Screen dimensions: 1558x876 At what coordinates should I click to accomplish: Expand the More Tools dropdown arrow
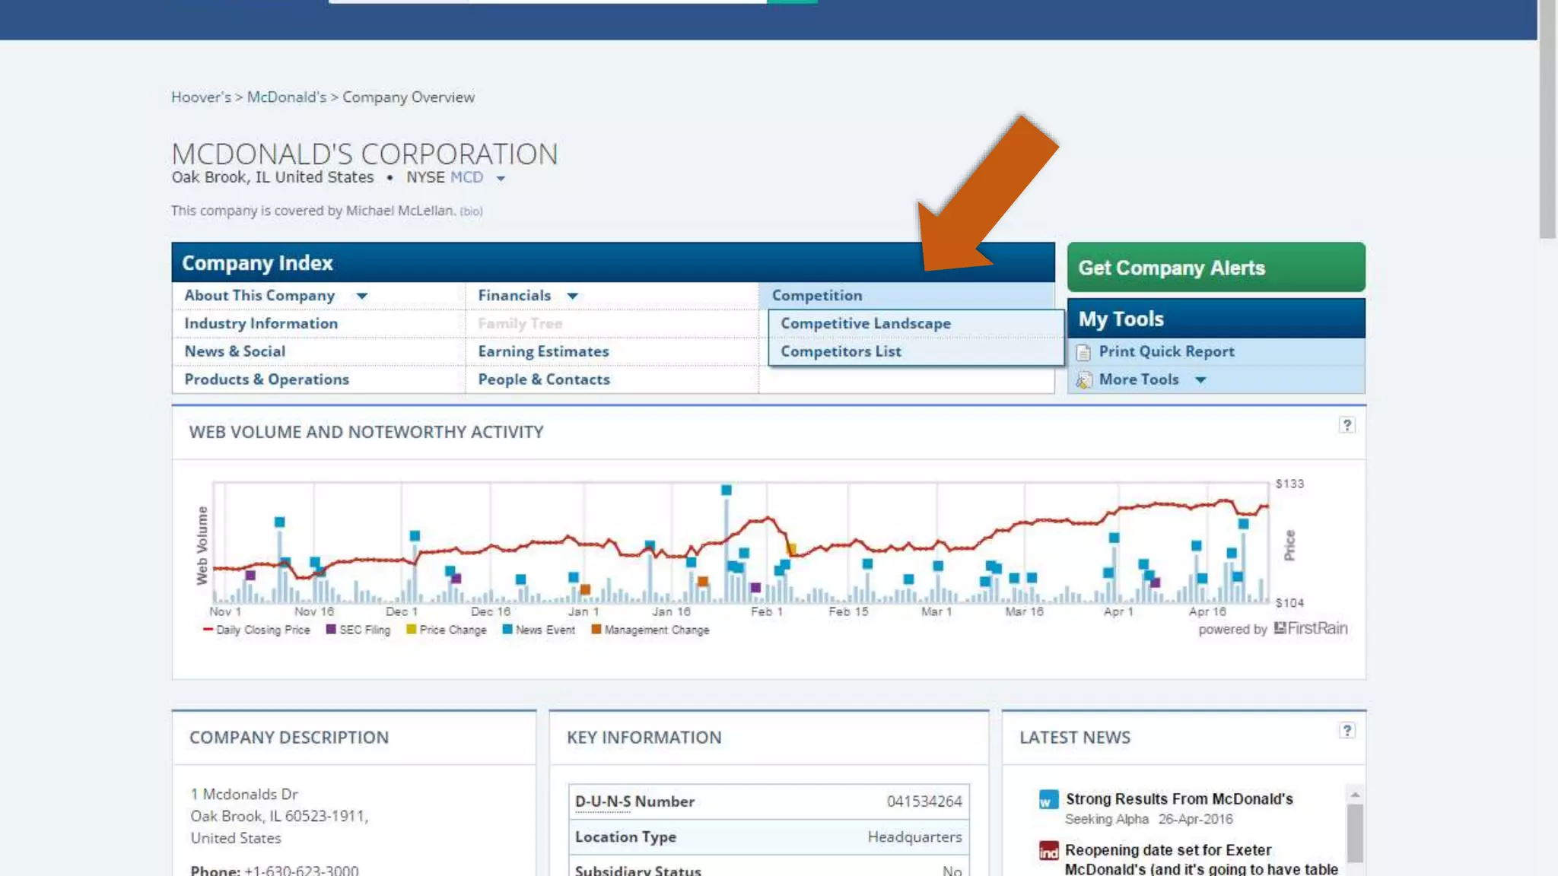(1200, 379)
